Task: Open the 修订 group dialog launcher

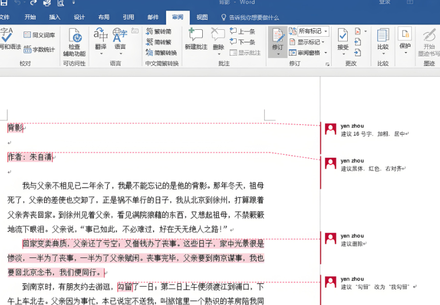Action: tap(328, 64)
